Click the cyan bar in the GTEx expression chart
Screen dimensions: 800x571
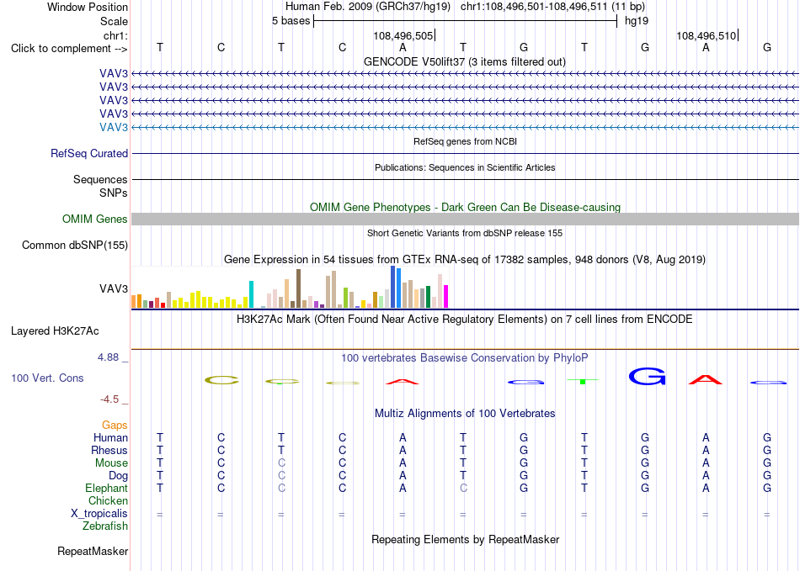[251, 294]
